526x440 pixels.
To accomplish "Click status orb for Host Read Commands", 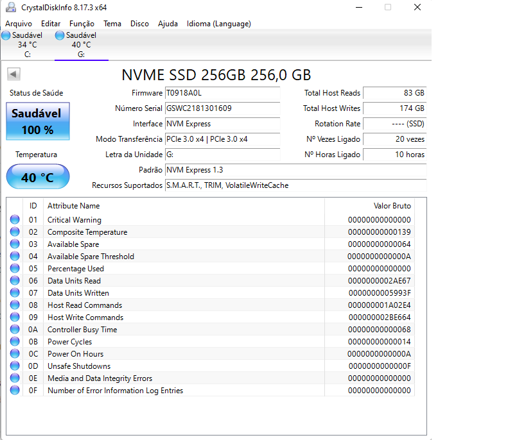I will (x=15, y=305).
